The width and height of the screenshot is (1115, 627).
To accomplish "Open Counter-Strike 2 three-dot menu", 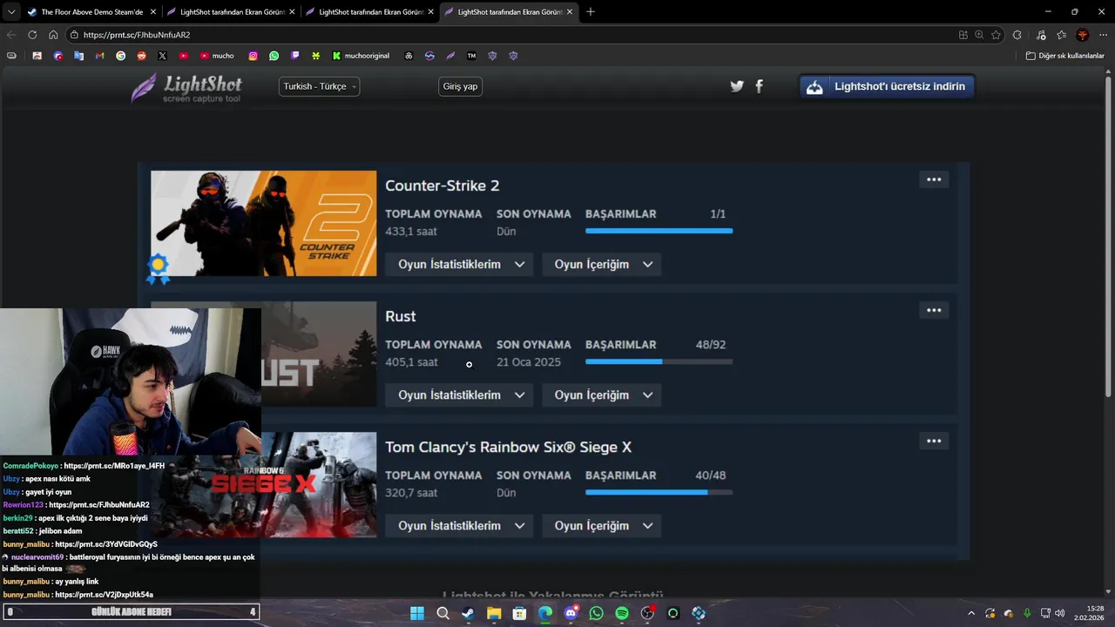I will [x=934, y=179].
